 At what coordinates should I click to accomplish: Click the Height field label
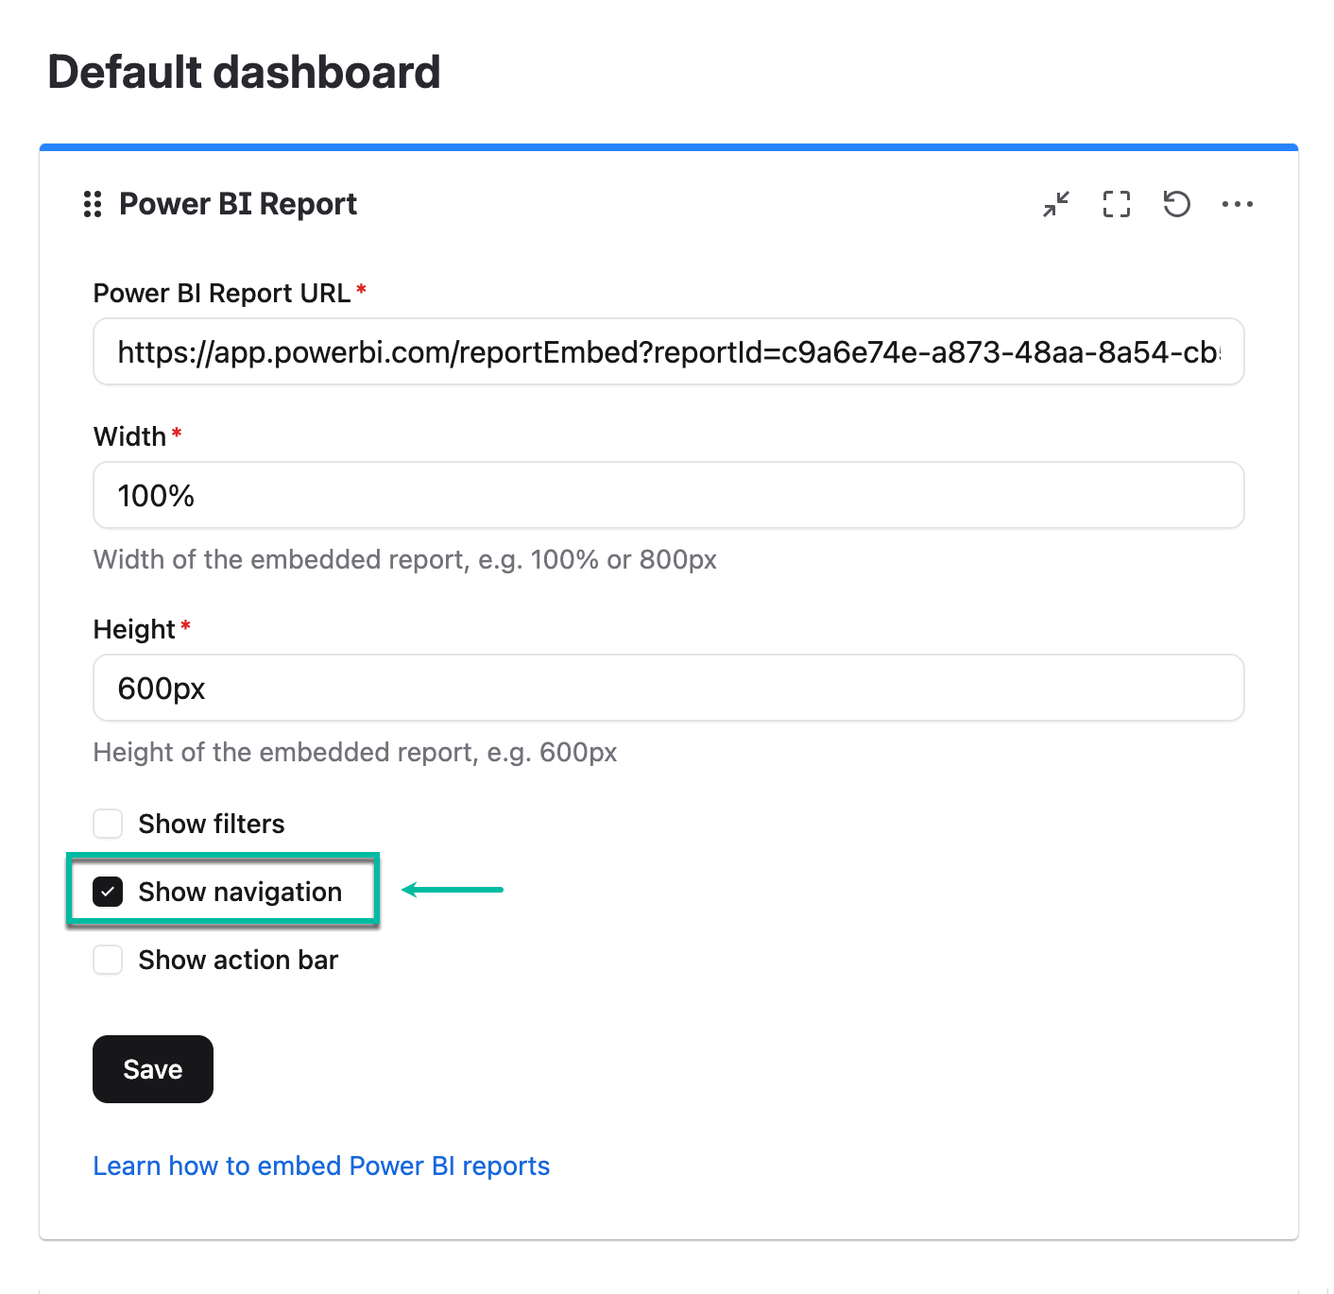[x=134, y=629]
